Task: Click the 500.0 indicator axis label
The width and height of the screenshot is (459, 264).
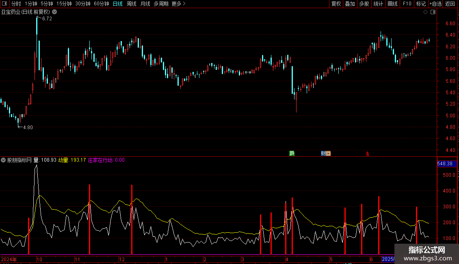Action: [449, 175]
